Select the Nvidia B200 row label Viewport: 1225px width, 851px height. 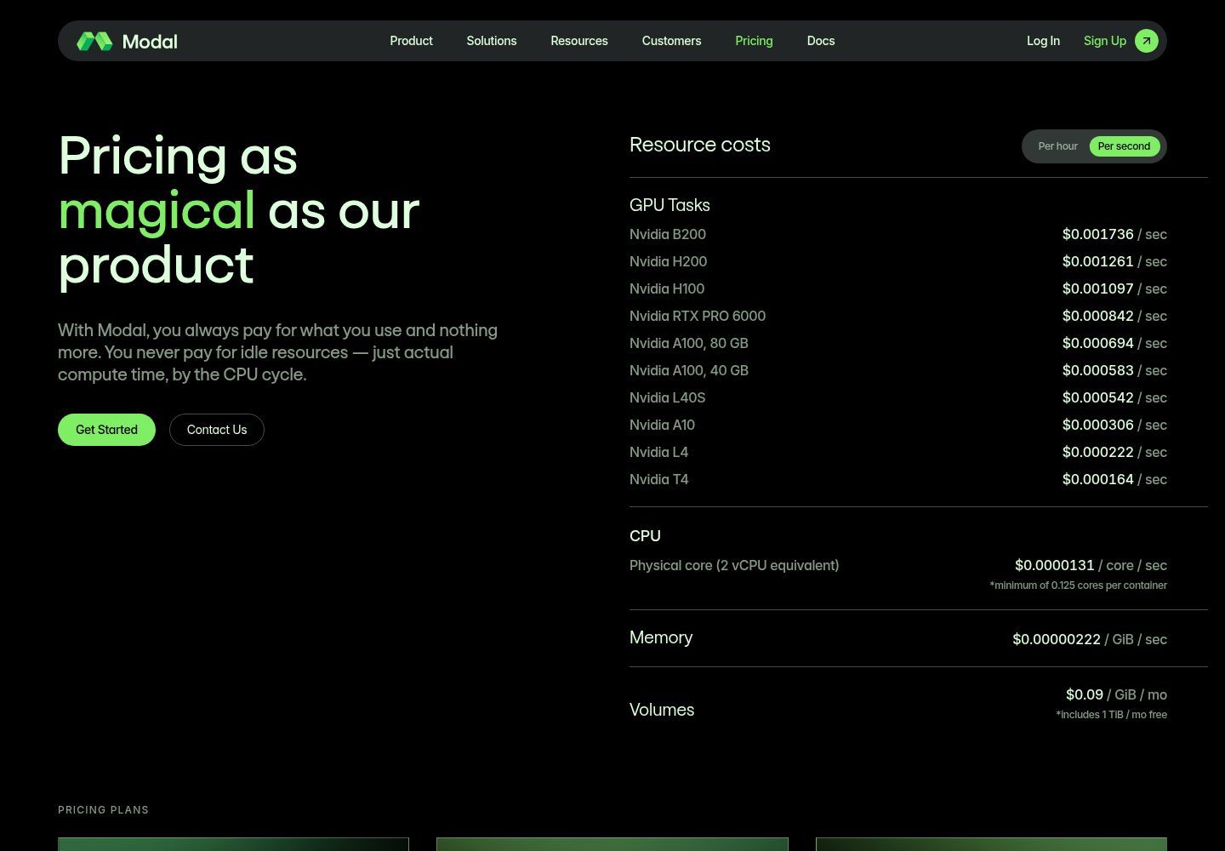coord(668,234)
